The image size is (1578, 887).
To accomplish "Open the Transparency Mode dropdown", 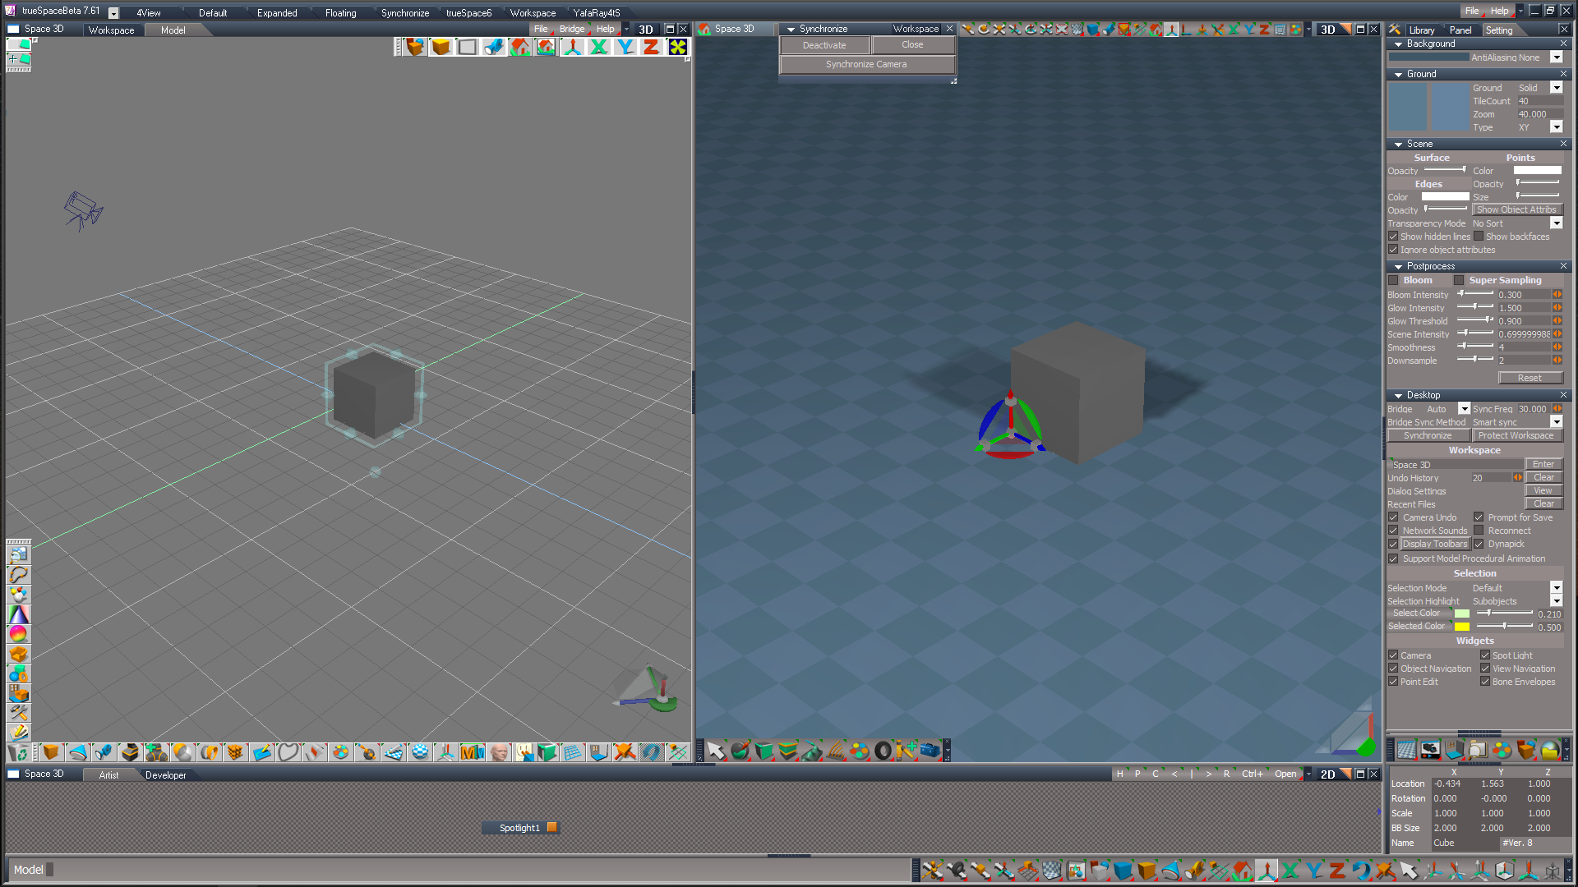I will pyautogui.click(x=1557, y=223).
